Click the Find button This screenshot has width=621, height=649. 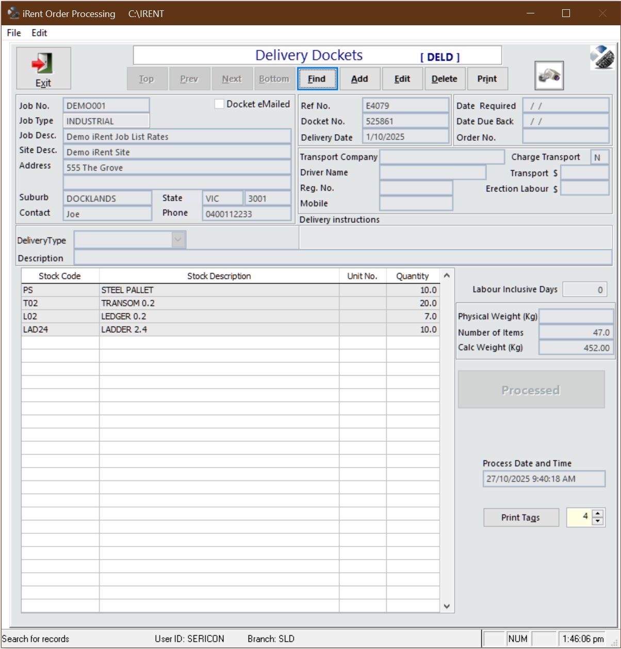point(317,79)
